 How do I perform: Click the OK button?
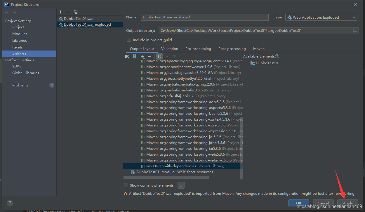click(299, 203)
